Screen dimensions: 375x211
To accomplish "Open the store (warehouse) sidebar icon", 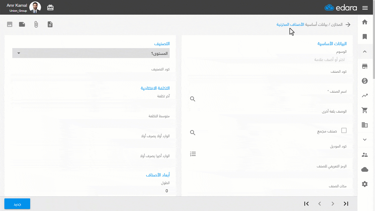I will [x=365, y=66].
